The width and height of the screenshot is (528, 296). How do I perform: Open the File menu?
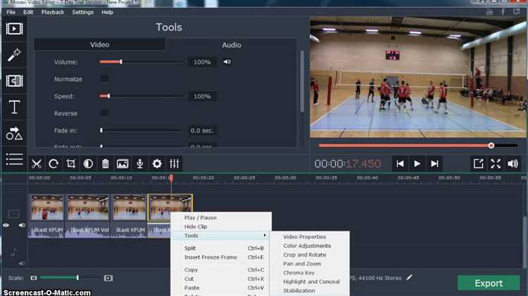pyautogui.click(x=11, y=12)
